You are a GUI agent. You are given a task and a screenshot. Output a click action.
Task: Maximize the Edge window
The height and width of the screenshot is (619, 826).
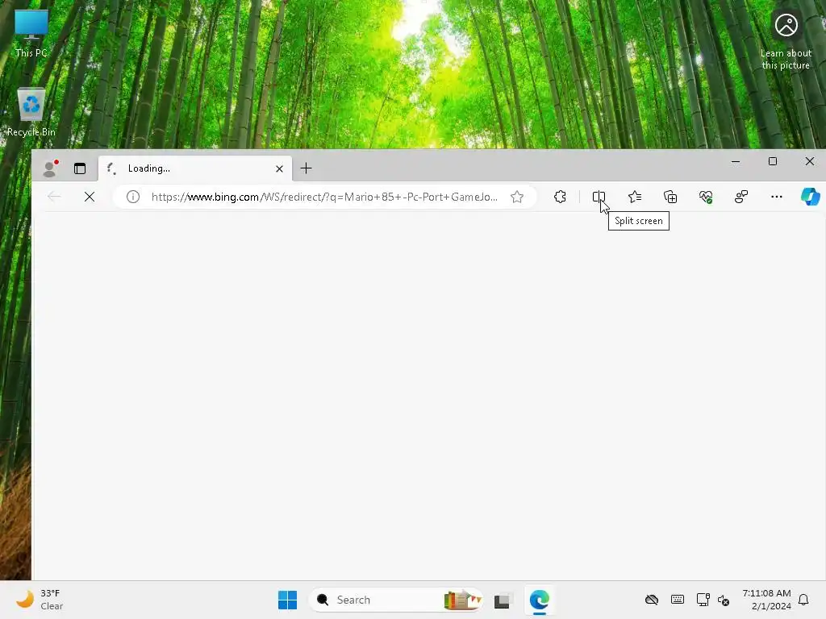tap(773, 161)
